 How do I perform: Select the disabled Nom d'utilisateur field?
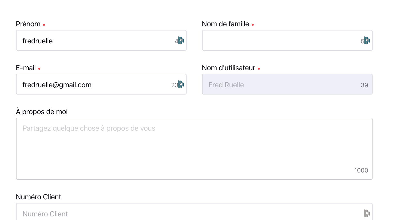click(287, 84)
